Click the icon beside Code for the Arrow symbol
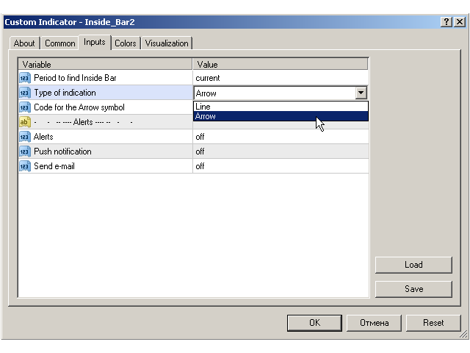Screen dimensions: 470x353 tap(24, 107)
